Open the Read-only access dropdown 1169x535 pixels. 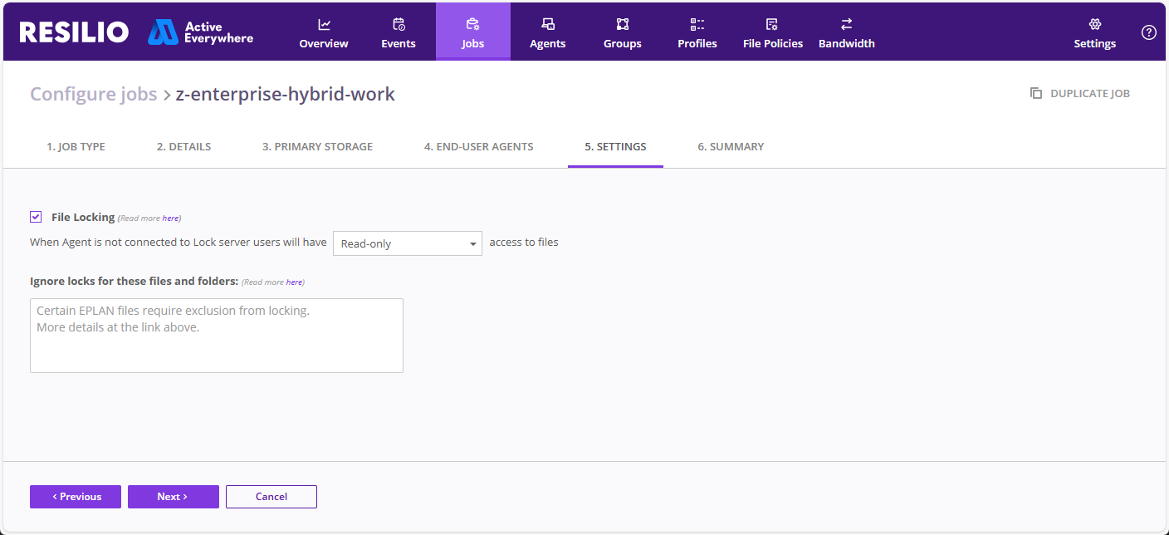click(408, 243)
